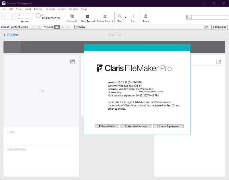Close the About FileMaker Pro dialog
The height and width of the screenshot is (180, 229).
[187, 48]
